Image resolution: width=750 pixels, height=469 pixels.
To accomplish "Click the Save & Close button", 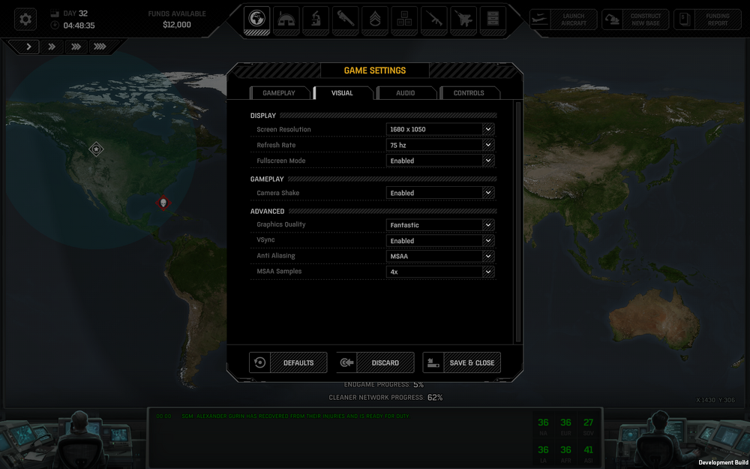I will click(462, 362).
